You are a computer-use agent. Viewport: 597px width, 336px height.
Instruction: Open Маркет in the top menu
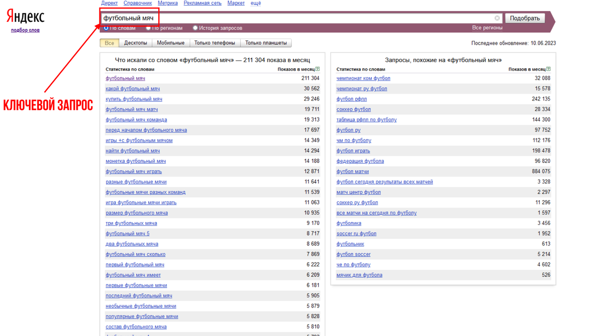tap(236, 3)
